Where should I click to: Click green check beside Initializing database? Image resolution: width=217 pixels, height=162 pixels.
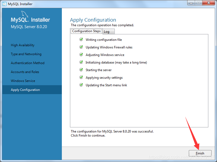[81, 62]
